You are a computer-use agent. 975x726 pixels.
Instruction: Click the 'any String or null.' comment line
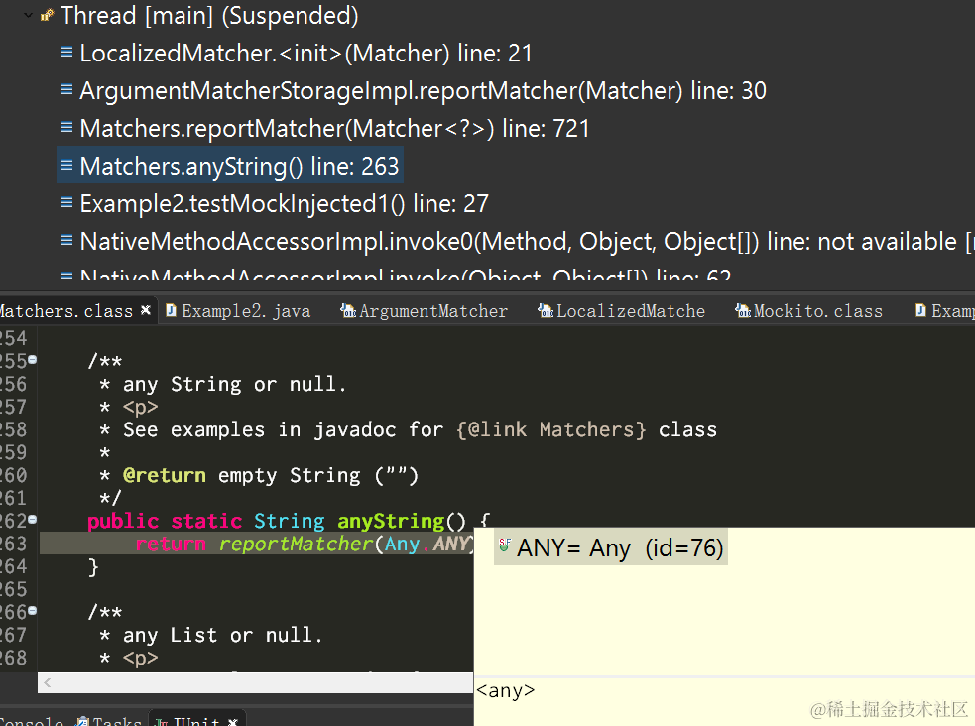pos(234,384)
